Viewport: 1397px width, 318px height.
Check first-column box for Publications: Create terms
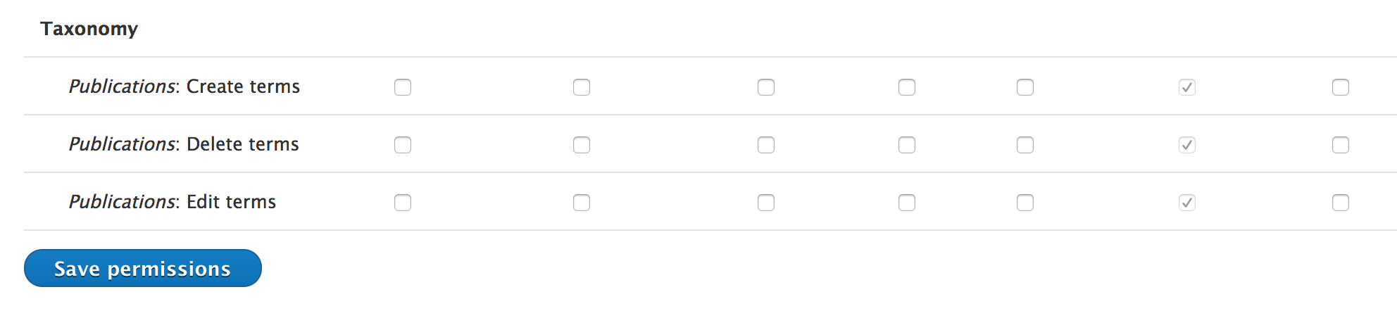click(403, 87)
